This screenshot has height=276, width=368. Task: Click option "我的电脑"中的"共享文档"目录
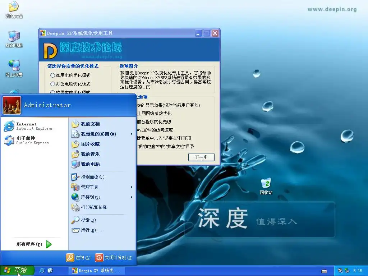tap(165, 147)
